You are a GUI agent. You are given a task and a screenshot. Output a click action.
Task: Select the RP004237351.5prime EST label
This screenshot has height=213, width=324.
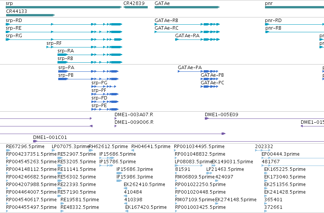click(31, 154)
